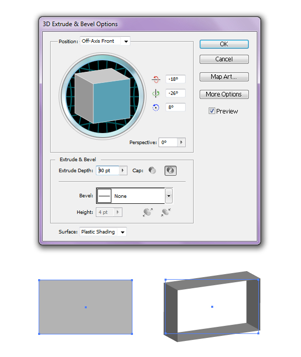Open the Map Art dialog

point(224,77)
